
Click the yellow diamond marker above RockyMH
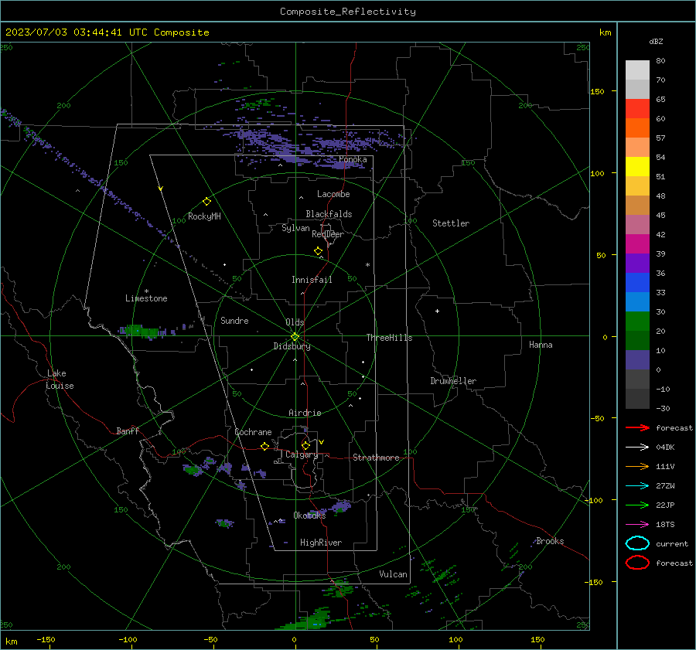coord(206,202)
